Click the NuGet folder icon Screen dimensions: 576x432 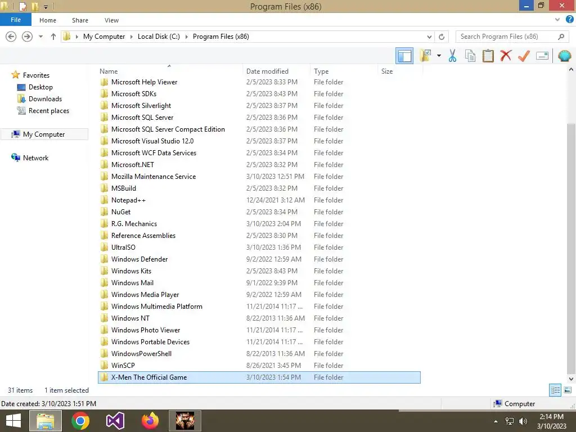(x=104, y=211)
